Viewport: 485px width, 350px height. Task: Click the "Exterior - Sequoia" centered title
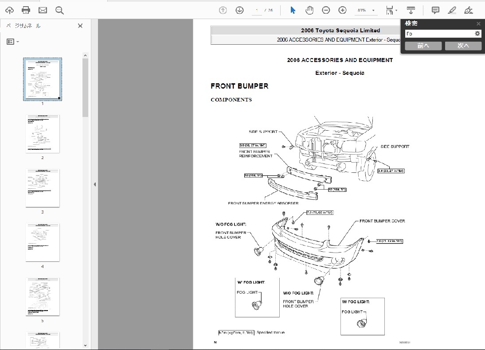340,73
